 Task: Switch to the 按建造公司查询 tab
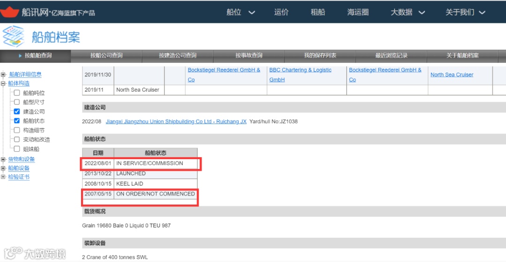pyautogui.click(x=178, y=55)
